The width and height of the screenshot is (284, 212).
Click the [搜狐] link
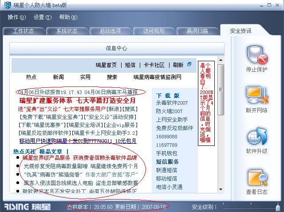[x=130, y=109]
